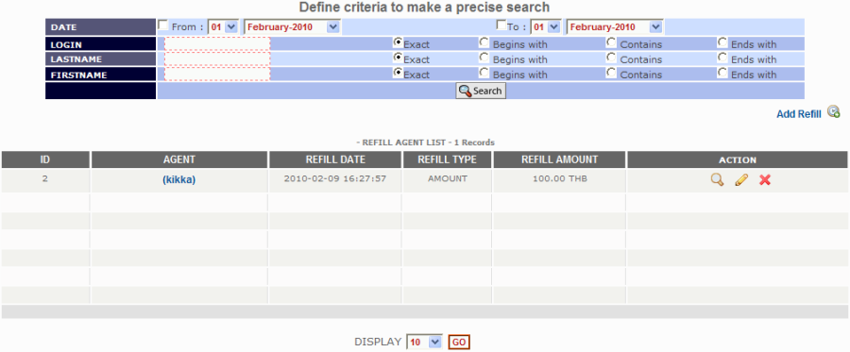Edit the kikka refill with pencil icon
The image size is (850, 352).
(x=741, y=180)
